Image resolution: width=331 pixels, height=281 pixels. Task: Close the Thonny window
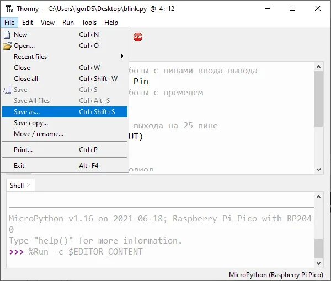(318, 8)
